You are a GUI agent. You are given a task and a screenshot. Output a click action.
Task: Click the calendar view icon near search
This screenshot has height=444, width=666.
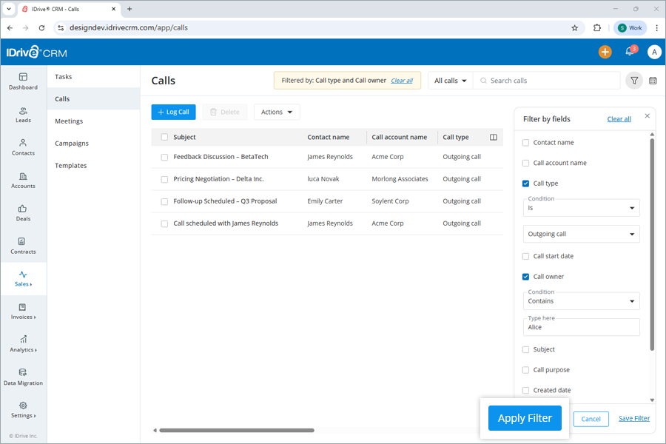pyautogui.click(x=653, y=80)
